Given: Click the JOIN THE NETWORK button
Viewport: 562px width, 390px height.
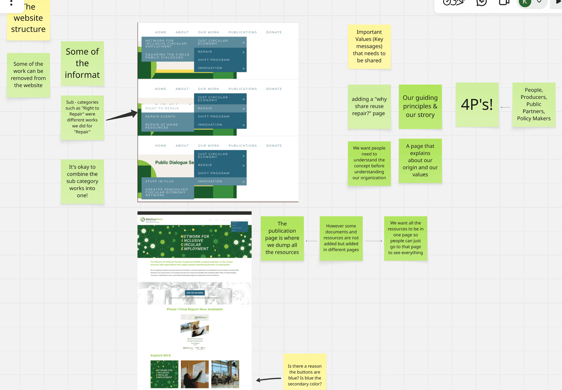Looking at the screenshot, I should [x=194, y=293].
